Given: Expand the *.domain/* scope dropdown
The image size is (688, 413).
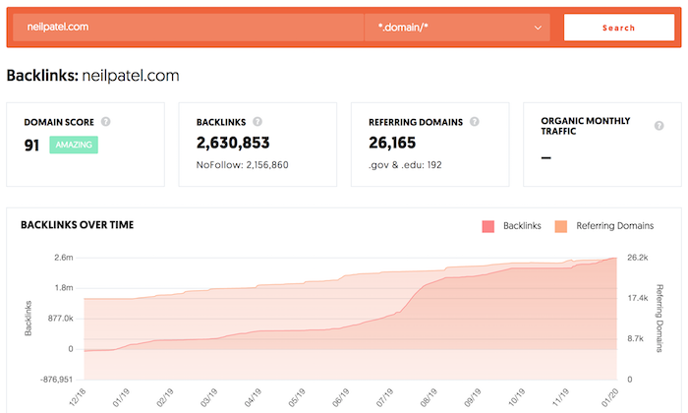Looking at the screenshot, I should tap(457, 28).
